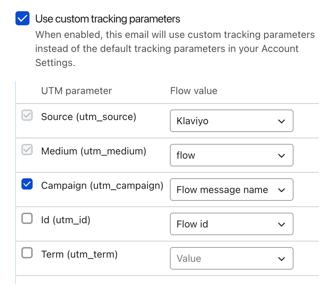Click chevron arrow in Flow message name dropdown
This screenshot has width=330, height=285.
pyautogui.click(x=281, y=190)
